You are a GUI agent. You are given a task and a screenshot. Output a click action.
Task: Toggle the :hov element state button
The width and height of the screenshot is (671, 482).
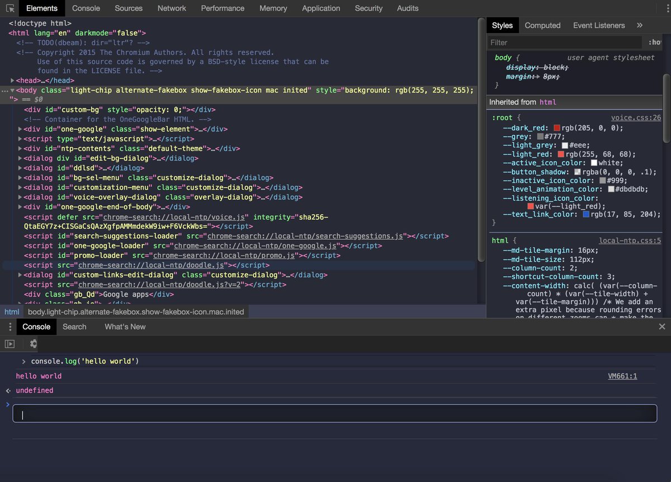[655, 42]
